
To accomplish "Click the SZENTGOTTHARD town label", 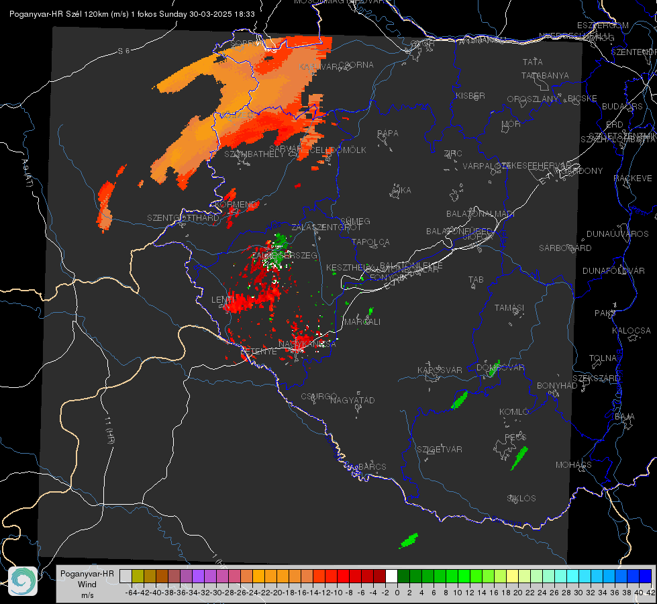I will (x=183, y=218).
